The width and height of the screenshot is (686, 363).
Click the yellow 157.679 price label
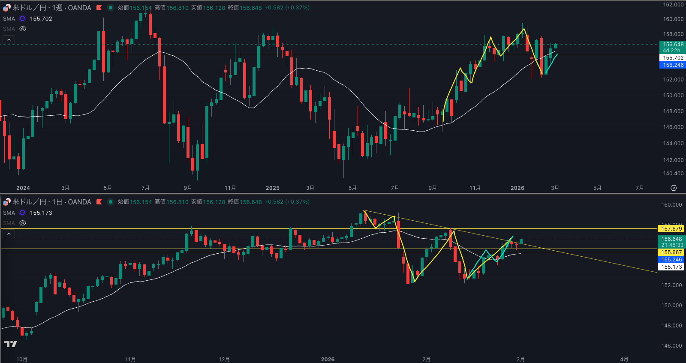[671, 229]
